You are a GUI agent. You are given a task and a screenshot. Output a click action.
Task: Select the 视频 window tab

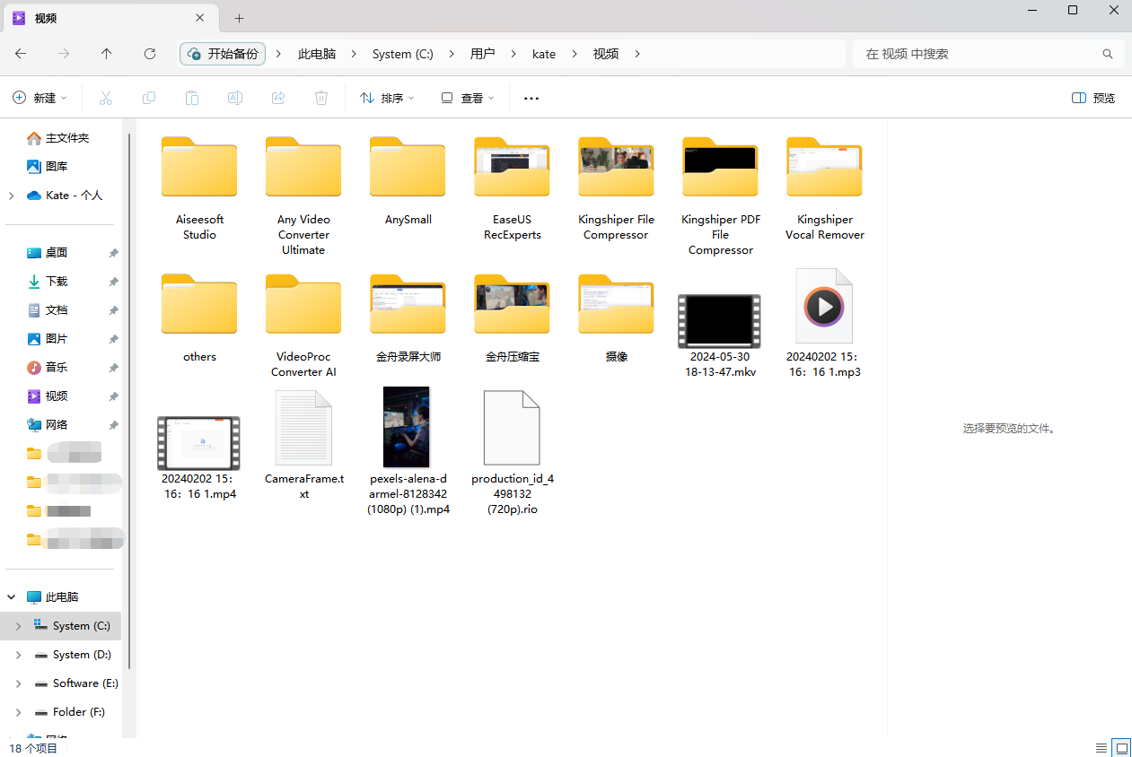click(112, 18)
